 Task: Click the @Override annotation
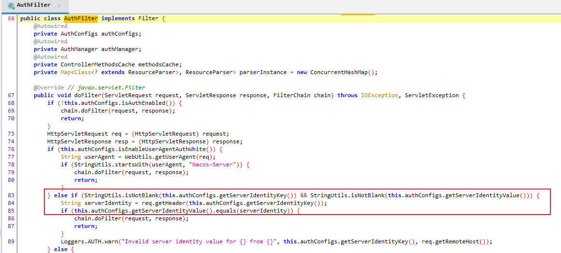click(49, 88)
